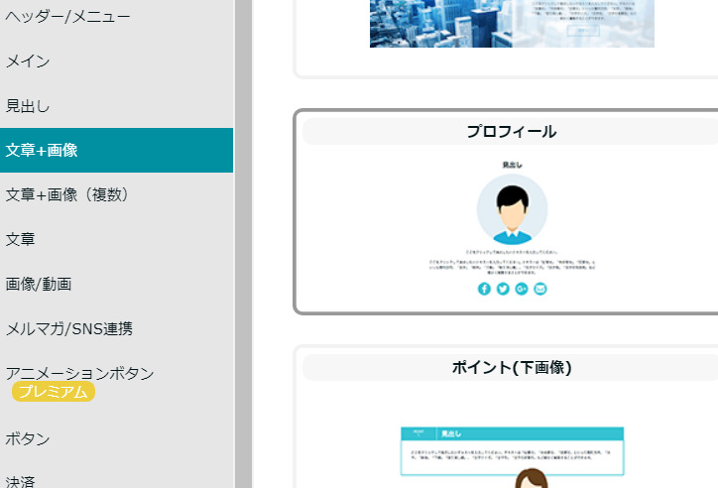Click the Facebook icon in profile template
This screenshot has height=488, width=718.
click(x=484, y=289)
